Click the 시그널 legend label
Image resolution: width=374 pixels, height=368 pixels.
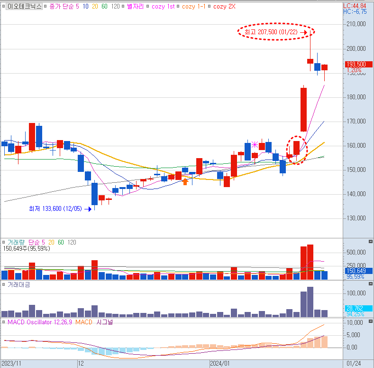[x=104, y=322]
